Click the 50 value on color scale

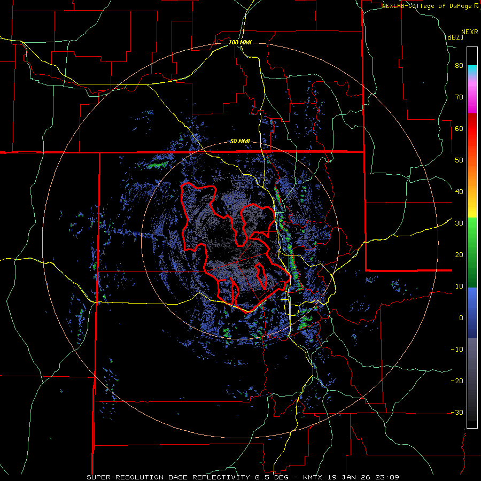point(459,160)
